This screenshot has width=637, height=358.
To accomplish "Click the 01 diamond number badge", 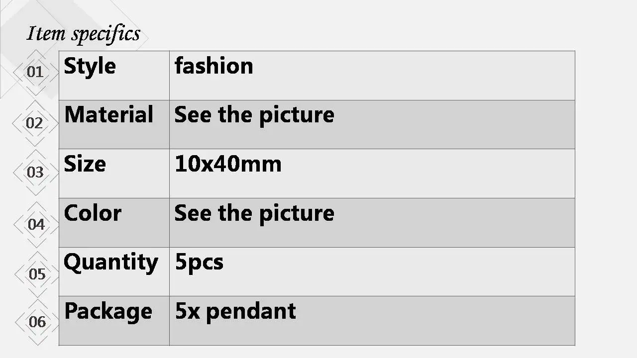I will (x=35, y=72).
